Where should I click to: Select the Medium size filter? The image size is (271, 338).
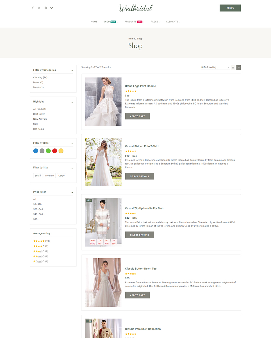point(49,175)
